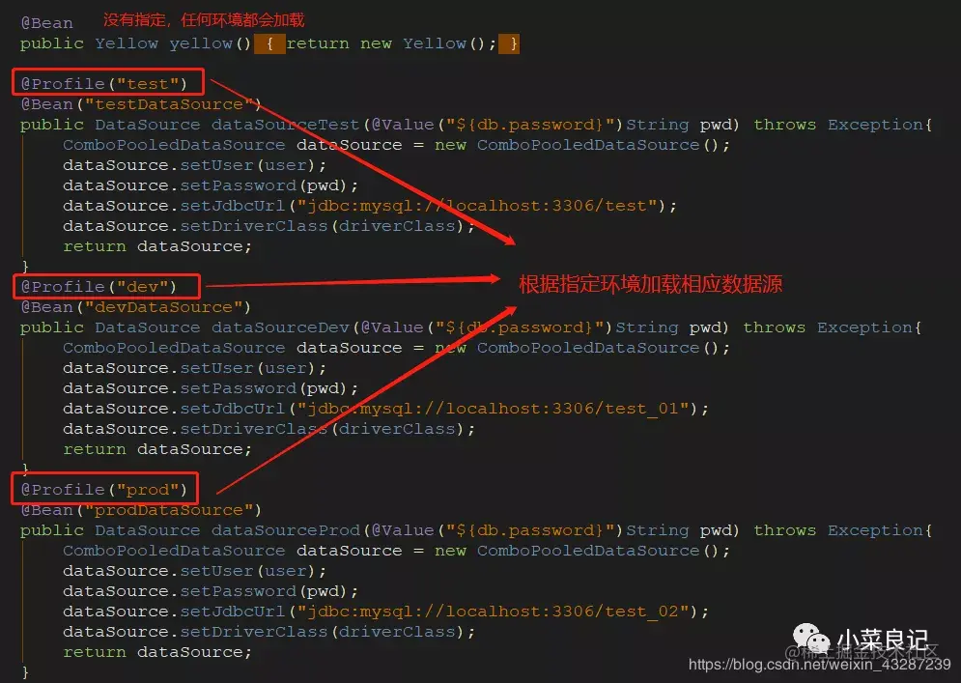The width and height of the screenshot is (961, 683).
Task: Click the @Bean("devDataSource") annotation
Action: pyautogui.click(x=135, y=307)
